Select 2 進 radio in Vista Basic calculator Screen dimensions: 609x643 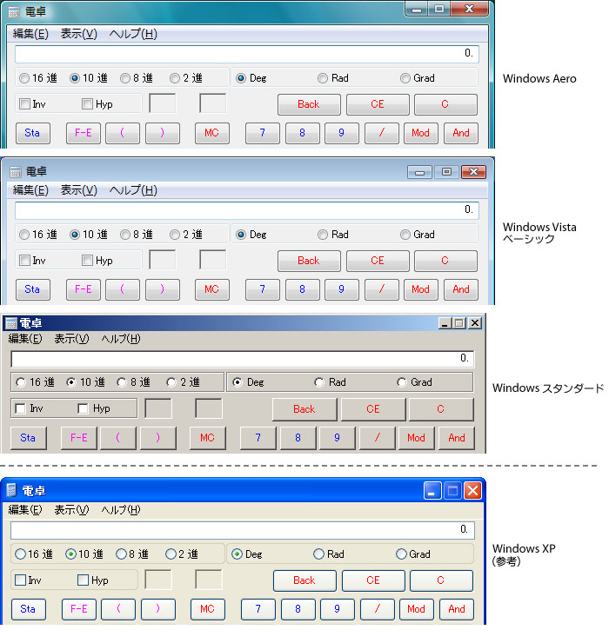pyautogui.click(x=175, y=235)
